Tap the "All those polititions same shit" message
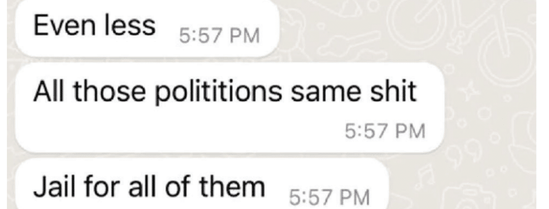The image size is (549, 209). [230, 108]
